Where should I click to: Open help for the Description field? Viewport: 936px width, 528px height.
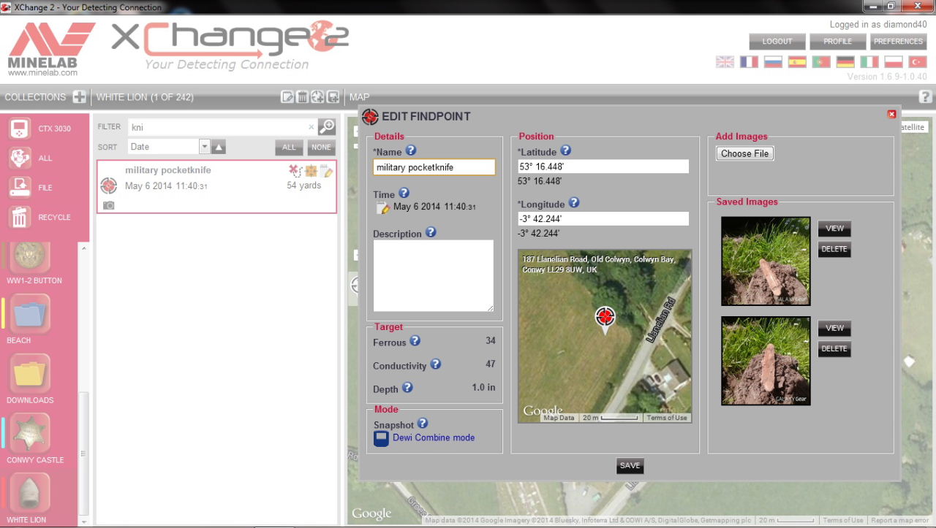(431, 232)
